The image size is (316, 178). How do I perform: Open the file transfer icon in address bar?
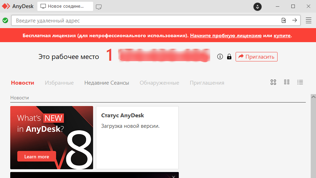284,20
